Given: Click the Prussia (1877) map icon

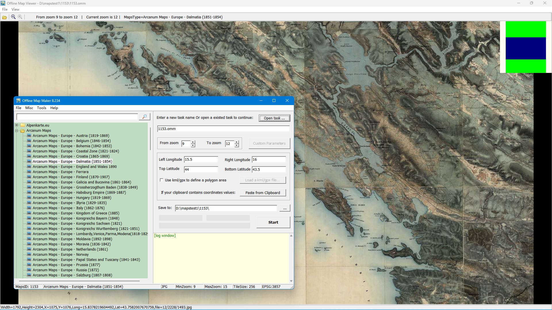Looking at the screenshot, I should (29, 265).
